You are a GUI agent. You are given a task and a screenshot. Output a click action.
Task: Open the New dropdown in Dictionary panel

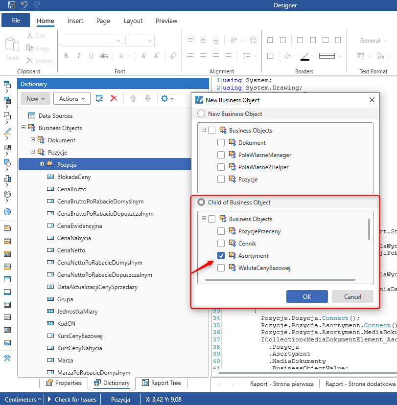pos(35,98)
